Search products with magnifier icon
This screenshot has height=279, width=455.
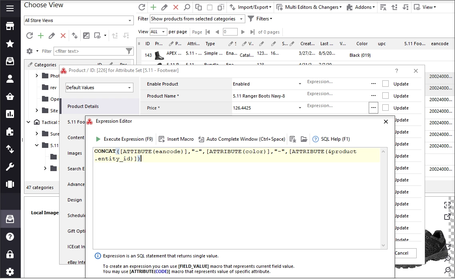coord(187,7)
